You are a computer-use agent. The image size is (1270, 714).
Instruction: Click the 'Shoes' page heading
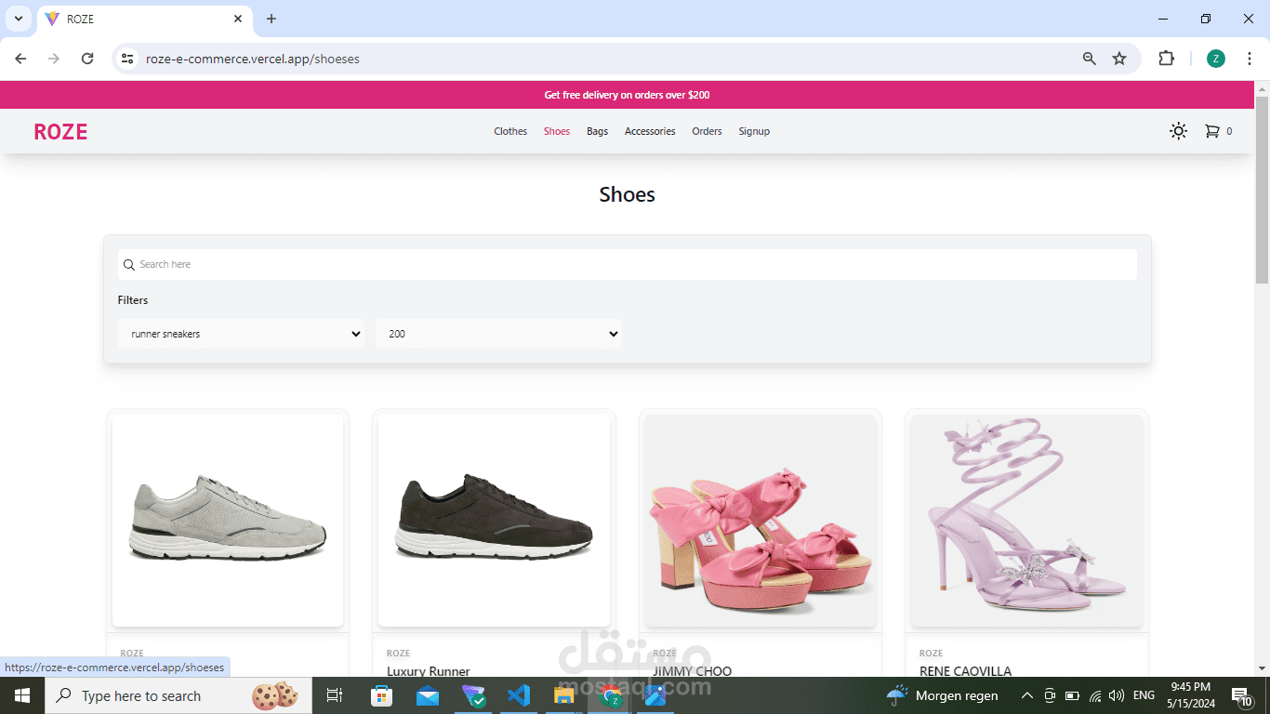point(628,194)
